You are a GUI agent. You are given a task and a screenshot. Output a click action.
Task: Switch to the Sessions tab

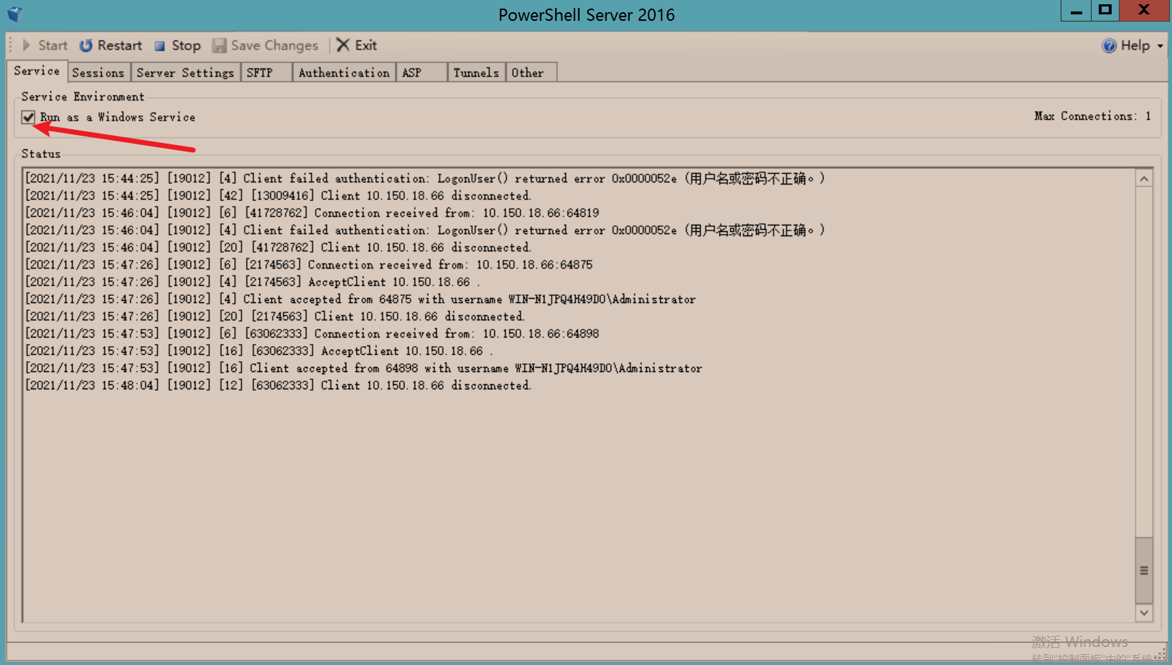coord(98,73)
